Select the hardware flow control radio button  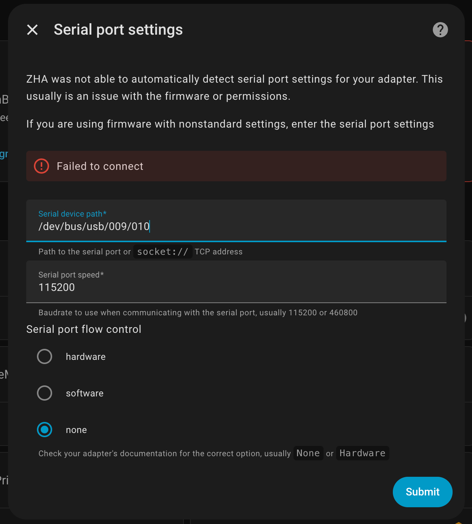point(45,356)
